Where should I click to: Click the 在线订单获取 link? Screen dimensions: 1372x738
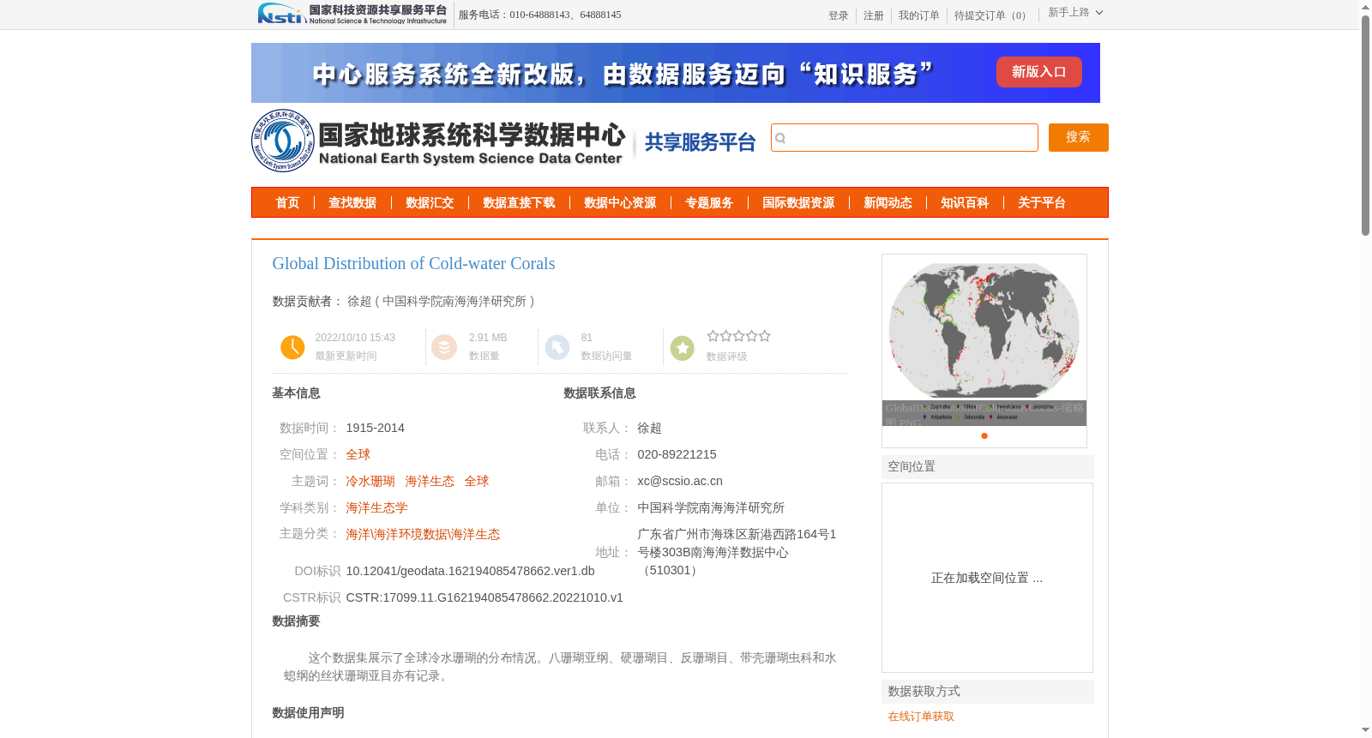(921, 717)
